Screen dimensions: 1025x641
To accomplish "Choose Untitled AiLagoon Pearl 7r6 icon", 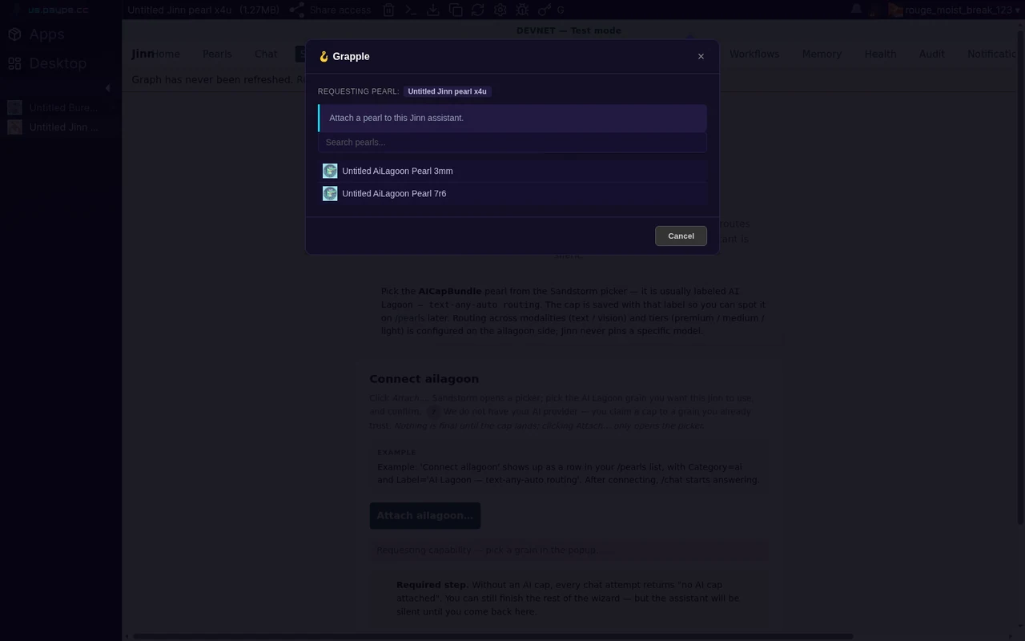I will click(330, 193).
